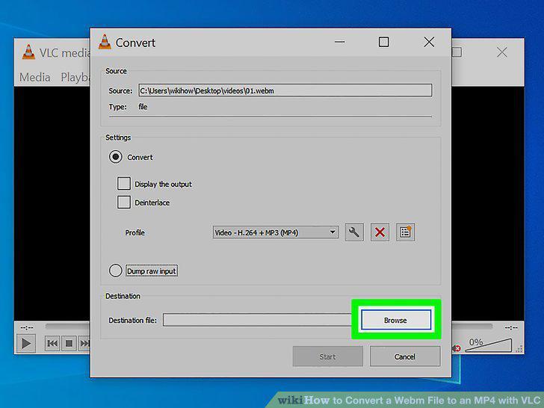
Task: Create a new profile icon button
Action: [405, 232]
